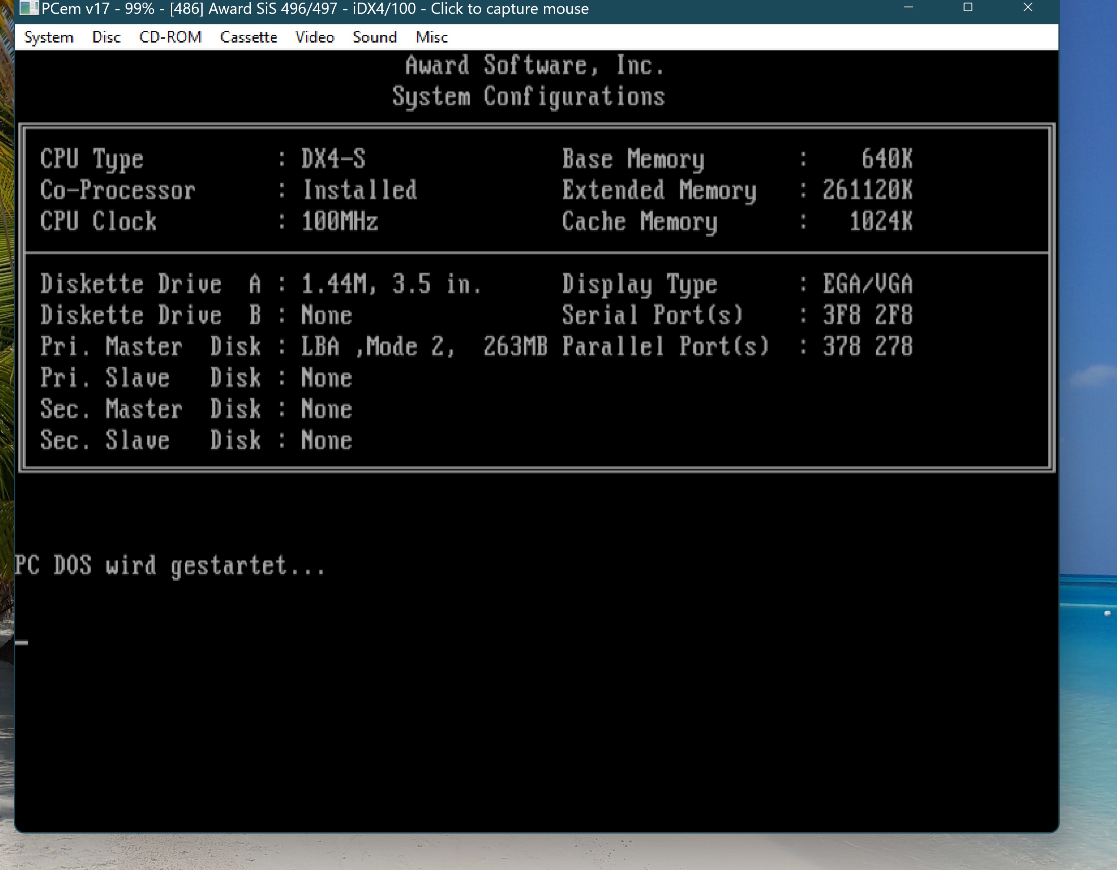Viewport: 1117px width, 870px height.
Task: Click the 'LBA ,Mode 2, 263MB' value
Action: (425, 347)
